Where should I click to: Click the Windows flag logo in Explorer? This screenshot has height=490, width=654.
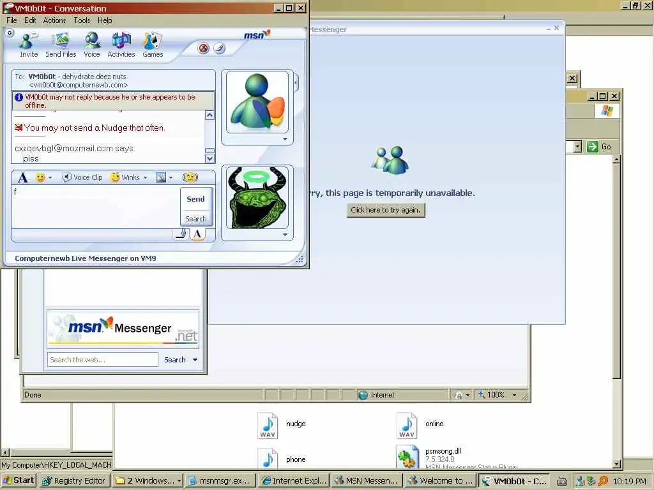click(607, 111)
